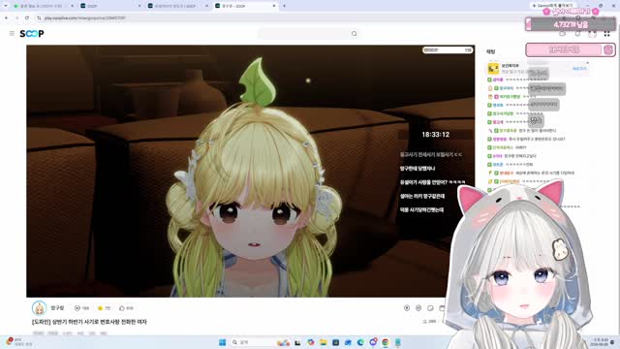
Task: Open Microsoft Edge from taskbar
Action: tap(360, 342)
